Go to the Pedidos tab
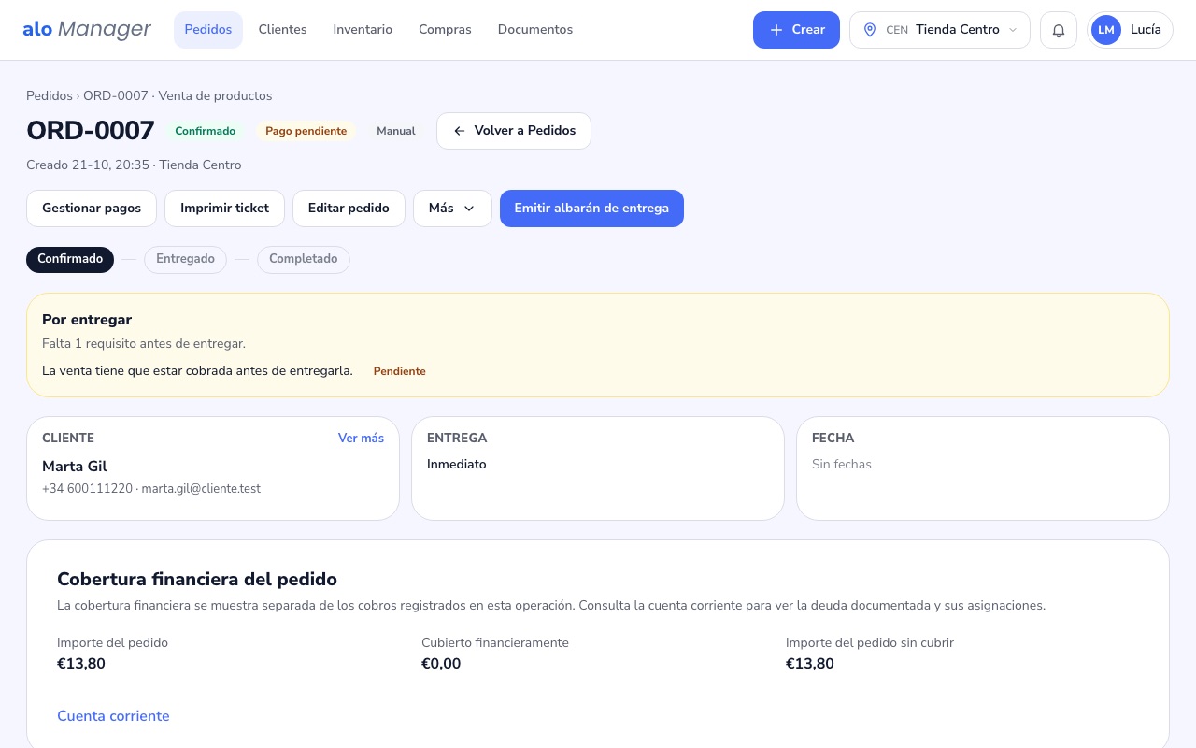1196x748 pixels. [x=208, y=30]
